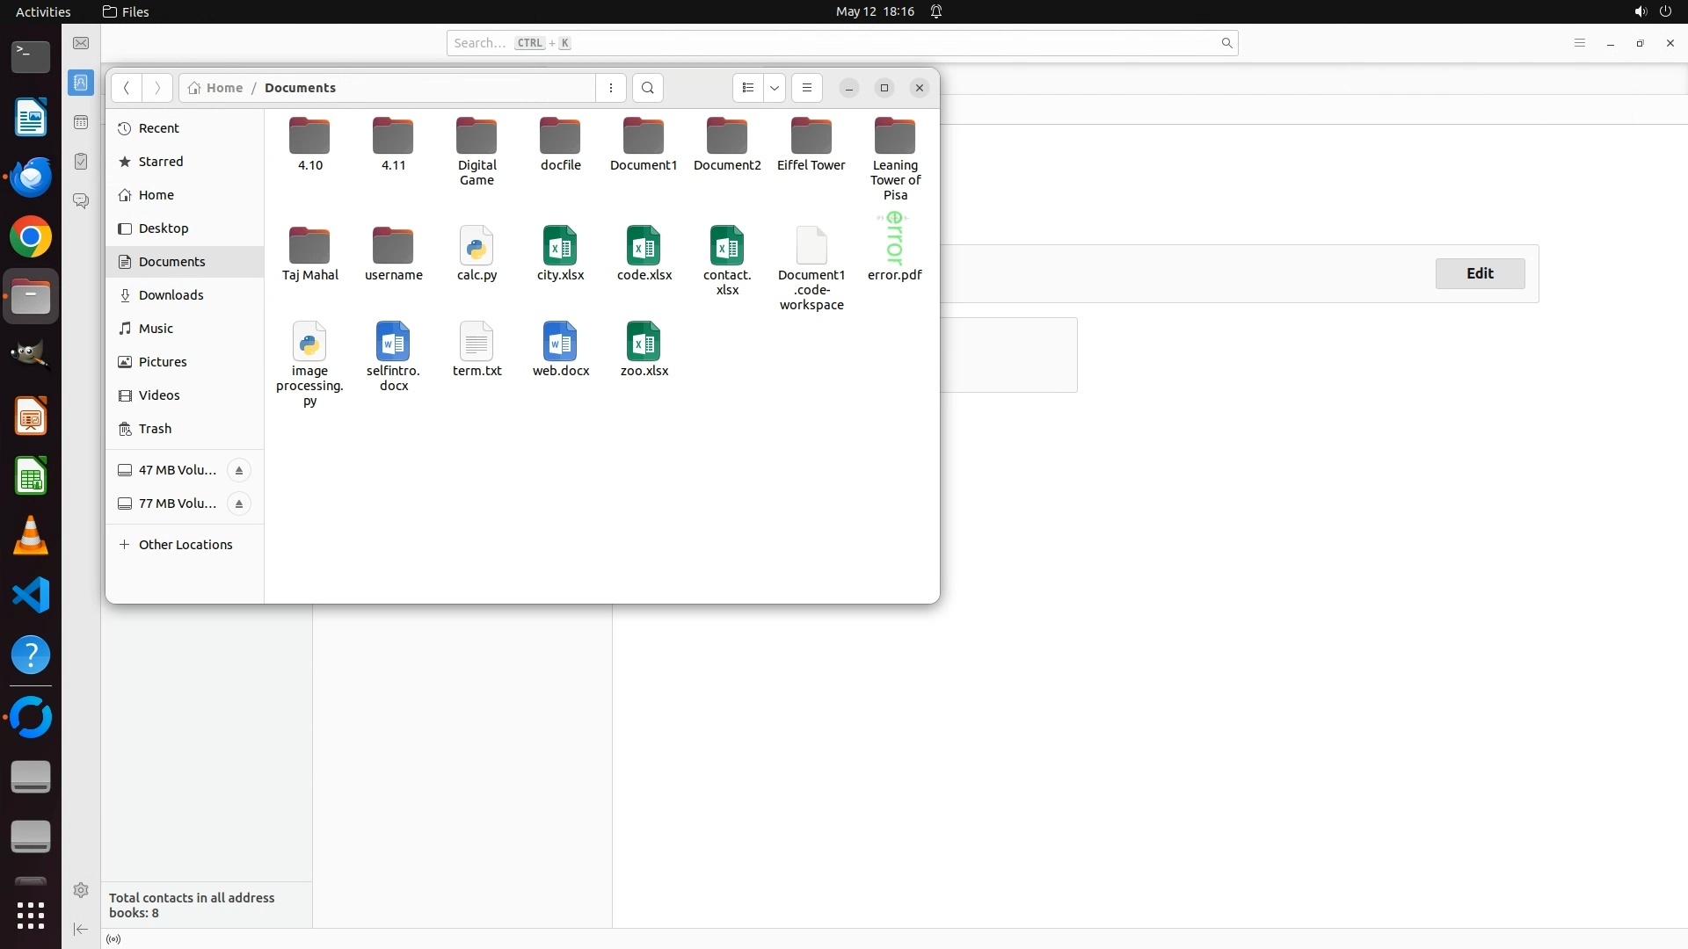Image resolution: width=1688 pixels, height=949 pixels.
Task: Click the search icon in Files toolbar
Action: click(648, 88)
